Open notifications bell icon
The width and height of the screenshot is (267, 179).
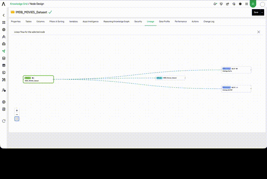(215, 4)
